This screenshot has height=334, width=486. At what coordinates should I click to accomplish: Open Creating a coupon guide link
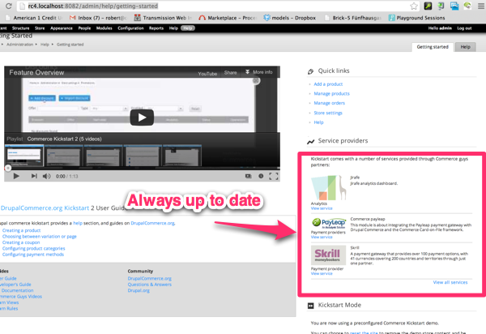click(21, 242)
